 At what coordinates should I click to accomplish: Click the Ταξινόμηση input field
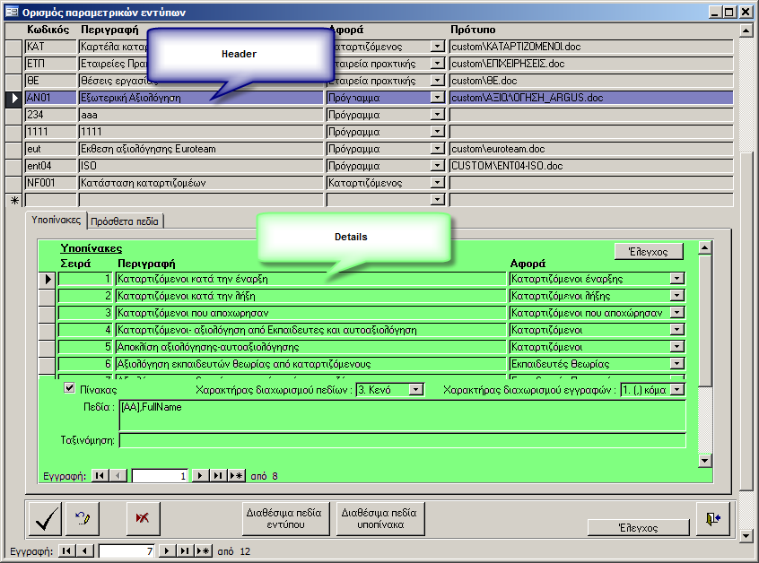(402, 440)
